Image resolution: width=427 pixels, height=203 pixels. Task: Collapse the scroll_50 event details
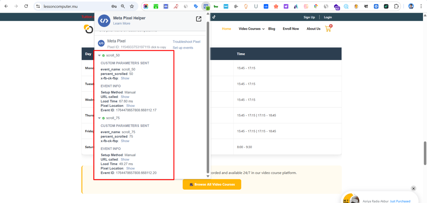tap(99, 56)
